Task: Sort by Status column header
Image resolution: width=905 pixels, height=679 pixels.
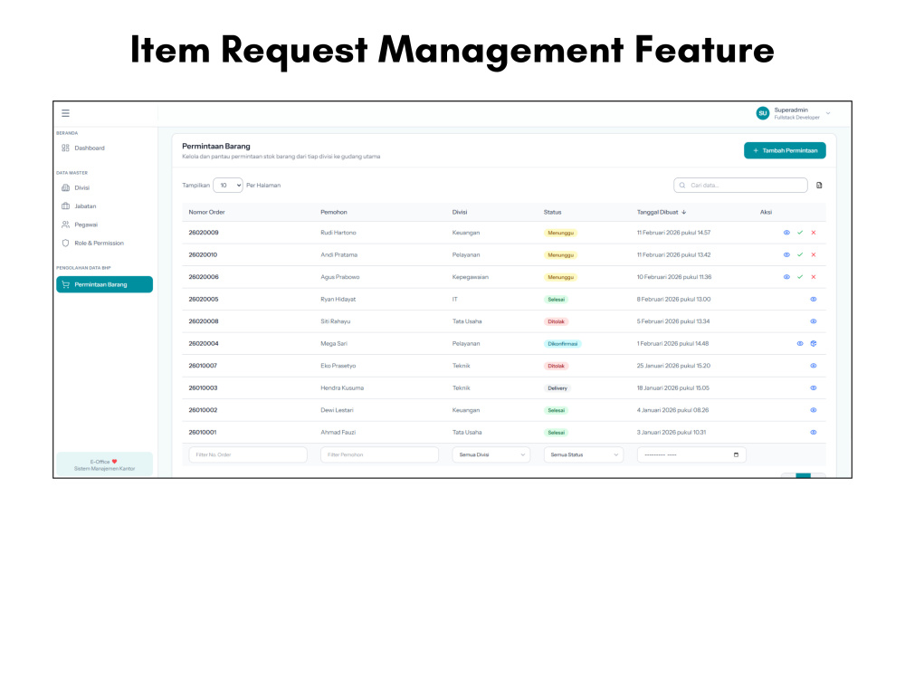Action: (x=552, y=213)
